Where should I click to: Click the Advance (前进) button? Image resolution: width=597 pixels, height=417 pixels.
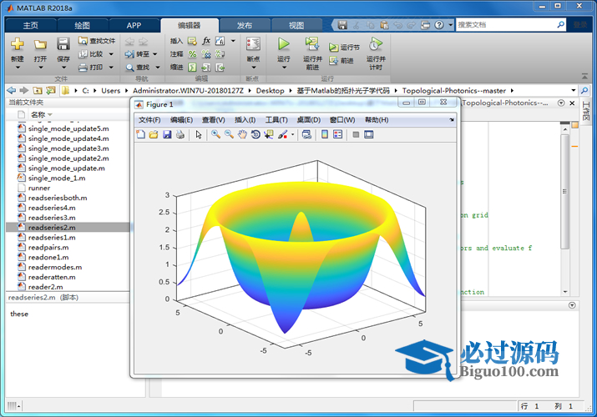point(342,60)
